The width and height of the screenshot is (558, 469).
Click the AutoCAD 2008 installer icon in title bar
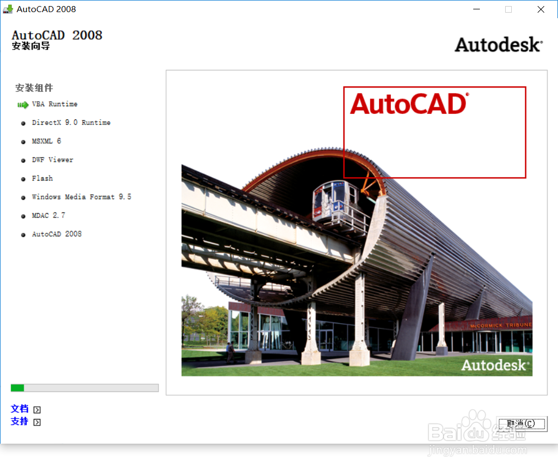click(8, 9)
